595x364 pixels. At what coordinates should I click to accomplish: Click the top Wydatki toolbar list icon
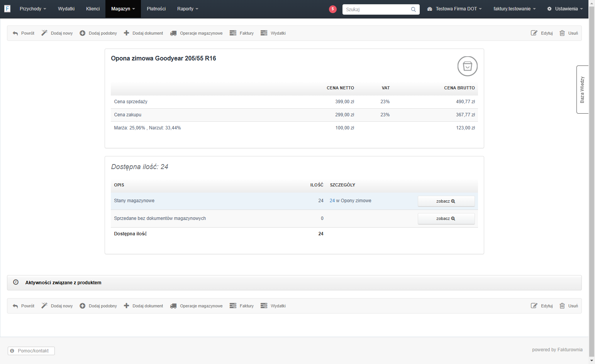click(264, 33)
